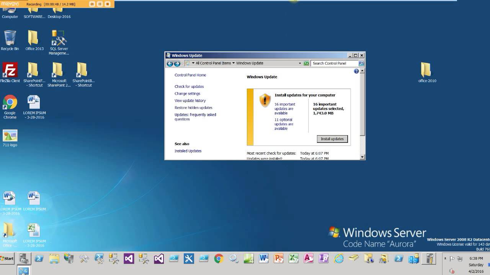Viewport: 490px width, 275px height.
Task: Open PowerPoint from taskbar
Action: pyautogui.click(x=278, y=259)
